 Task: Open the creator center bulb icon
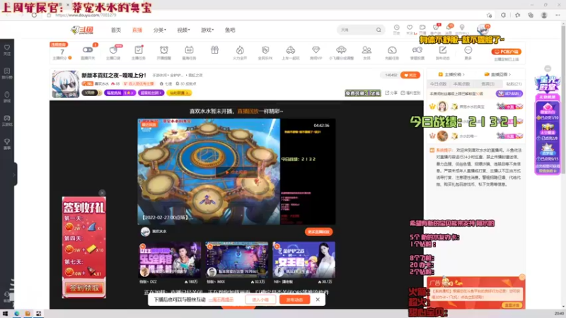462,29
